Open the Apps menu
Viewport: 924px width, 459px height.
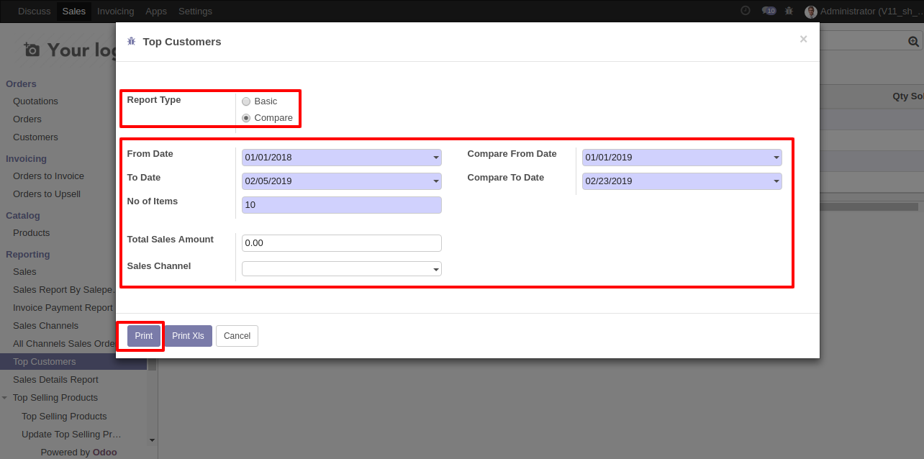(156, 12)
